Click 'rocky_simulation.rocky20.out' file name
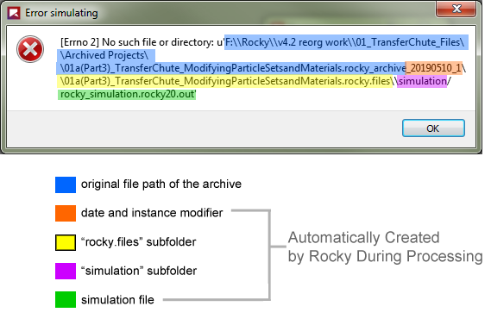The width and height of the screenshot is (491, 325). (127, 94)
